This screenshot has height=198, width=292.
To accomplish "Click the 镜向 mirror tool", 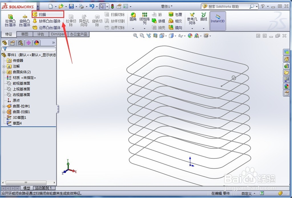I will (x=175, y=28).
